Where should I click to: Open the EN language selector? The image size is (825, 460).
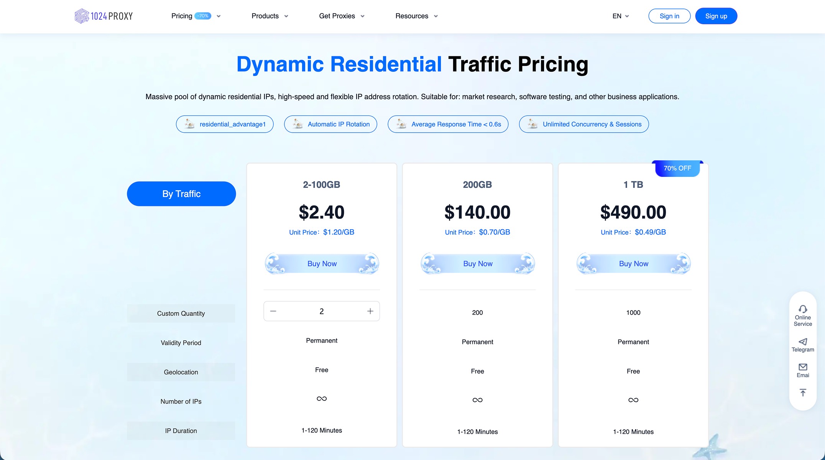[x=620, y=16]
